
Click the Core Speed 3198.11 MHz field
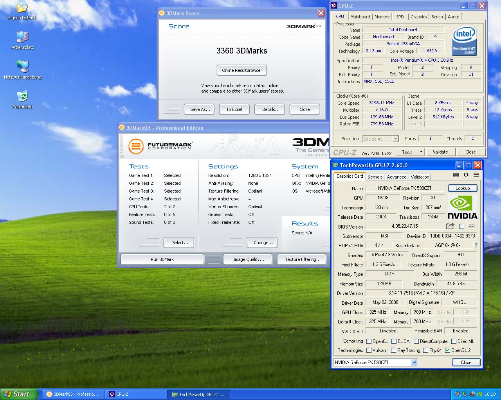coord(381,103)
